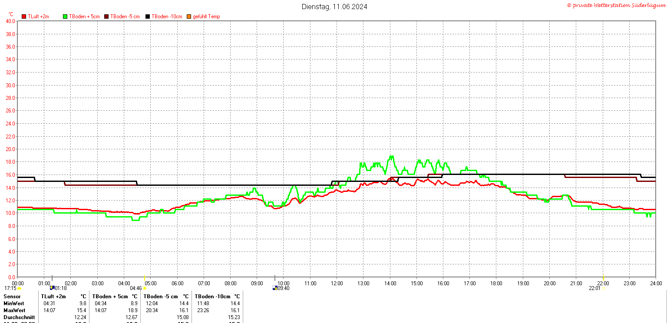
Task: Click the black TBoden -10cm legend square
Action: coord(148,16)
